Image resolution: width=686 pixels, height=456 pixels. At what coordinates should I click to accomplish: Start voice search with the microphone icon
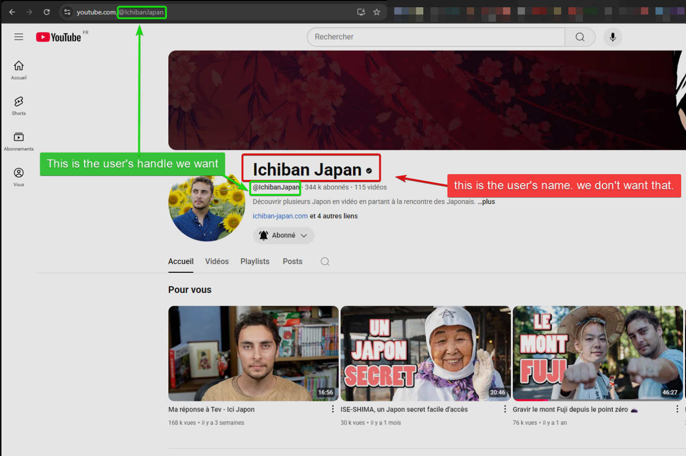612,37
